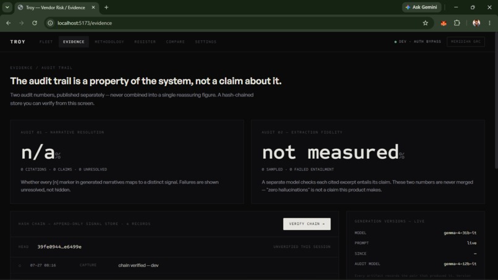
Task: Click the Meridian GRC button
Action: tap(466, 41)
